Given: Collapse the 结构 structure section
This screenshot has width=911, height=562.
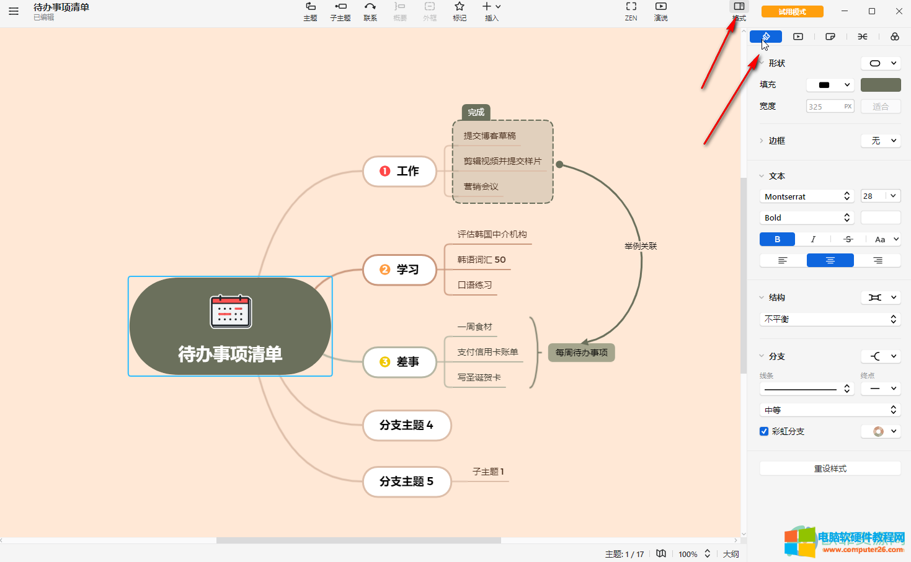Looking at the screenshot, I should click(762, 297).
